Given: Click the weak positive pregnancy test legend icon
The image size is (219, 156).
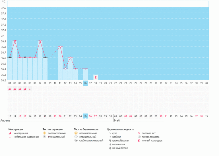Looking at the screenshot, I should 76,141.
